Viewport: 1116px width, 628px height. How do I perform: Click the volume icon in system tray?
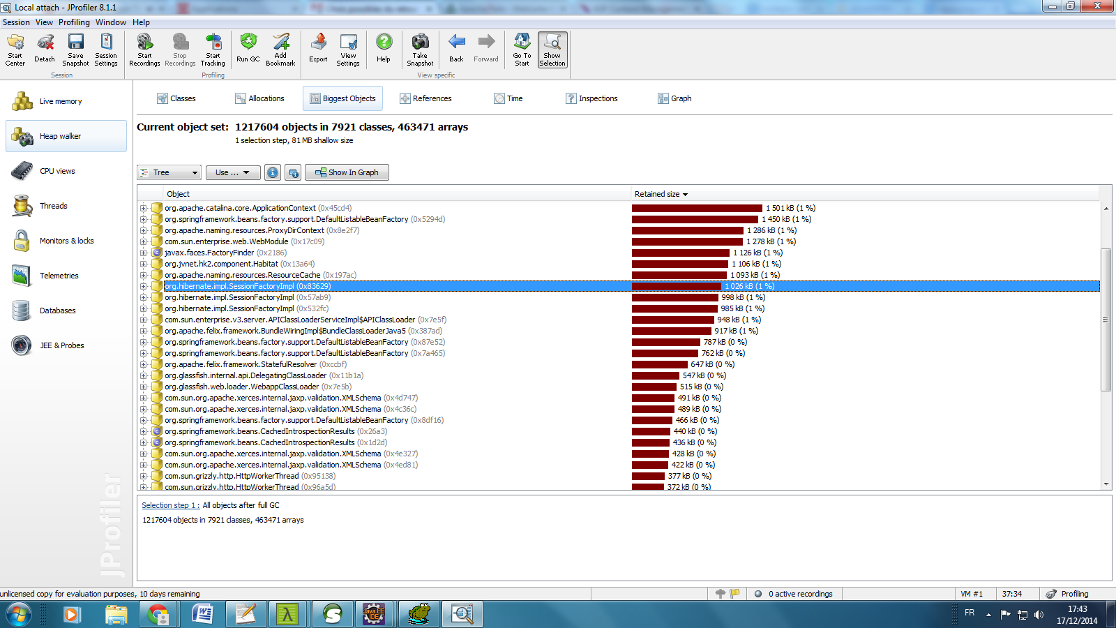1039,614
